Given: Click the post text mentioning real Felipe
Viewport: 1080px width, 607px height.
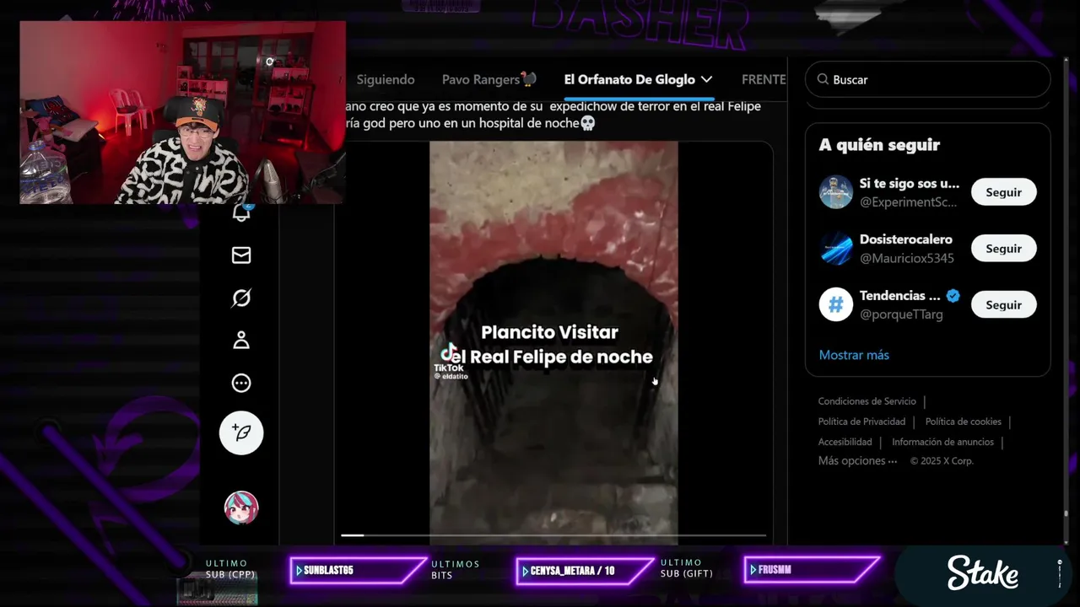Looking at the screenshot, I should coord(553,115).
